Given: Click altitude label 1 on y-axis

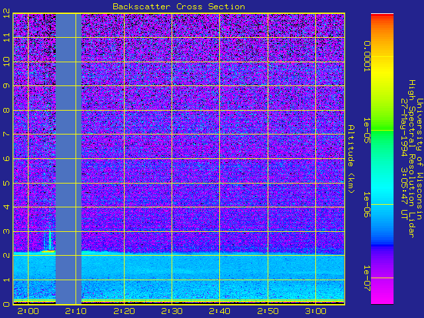Looking at the screenshot, I should point(7,280).
